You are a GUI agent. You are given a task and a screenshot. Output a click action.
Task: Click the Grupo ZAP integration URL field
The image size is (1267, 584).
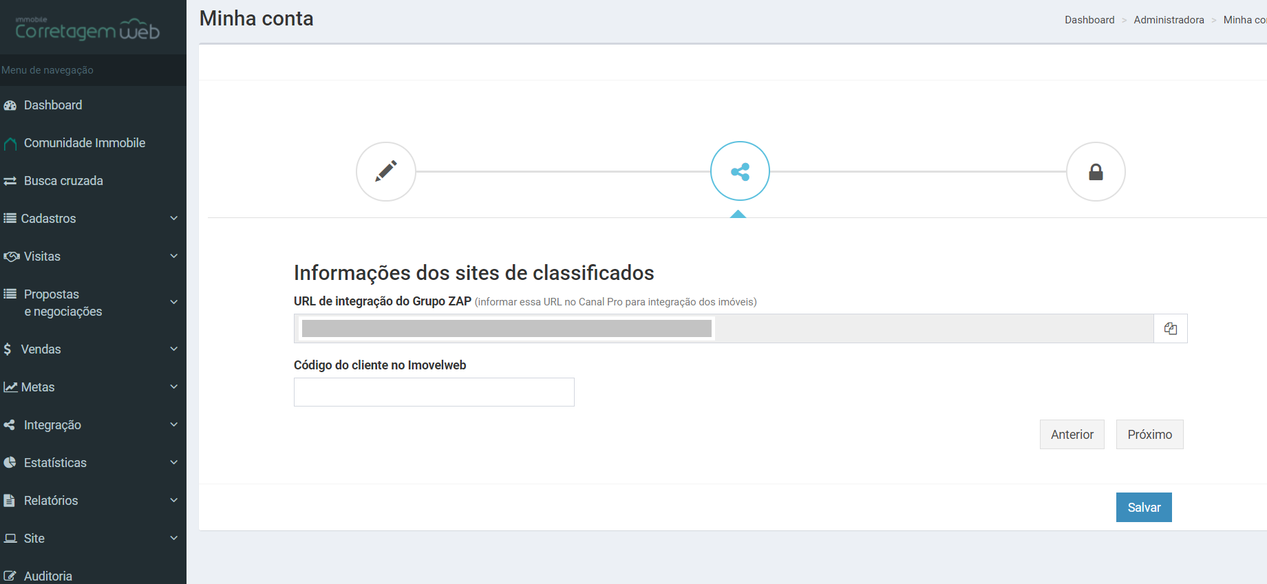coord(724,329)
